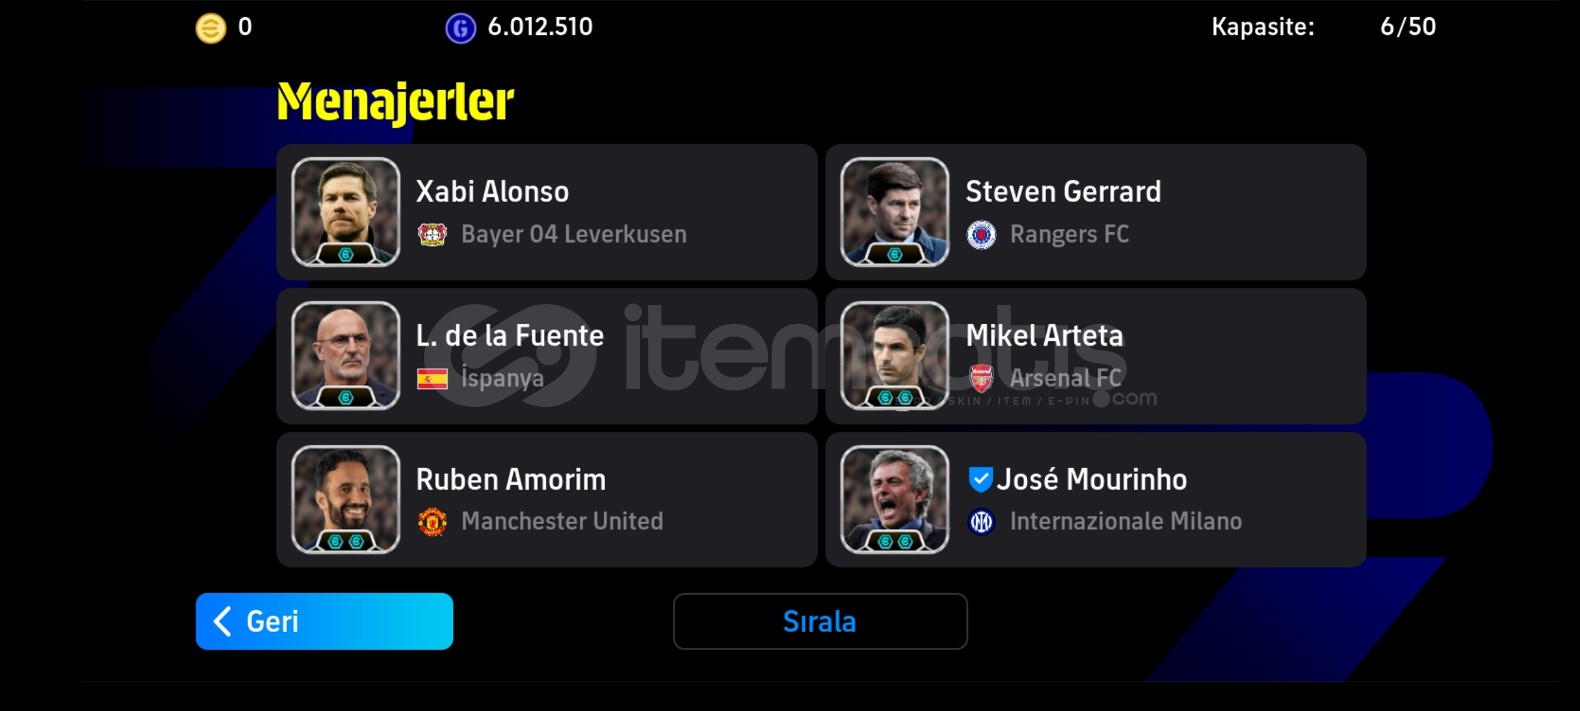Click the Manchester United club crest

[433, 521]
